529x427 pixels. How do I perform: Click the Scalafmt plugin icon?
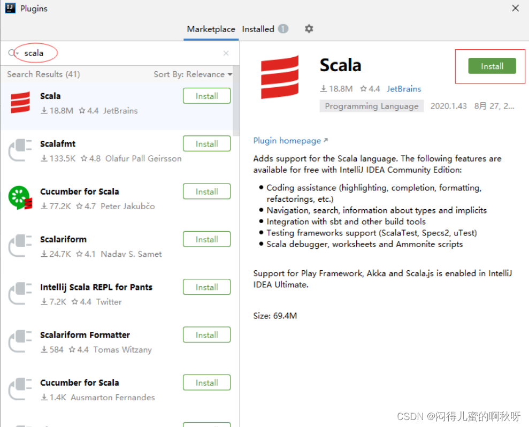(x=20, y=150)
